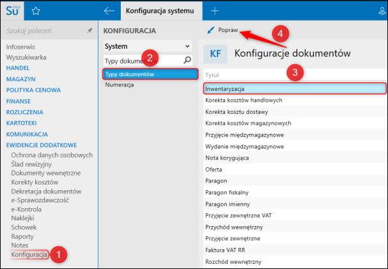The width and height of the screenshot is (388, 269).
Task: Select Rozchód wewnętrzny row
Action: click(295, 262)
